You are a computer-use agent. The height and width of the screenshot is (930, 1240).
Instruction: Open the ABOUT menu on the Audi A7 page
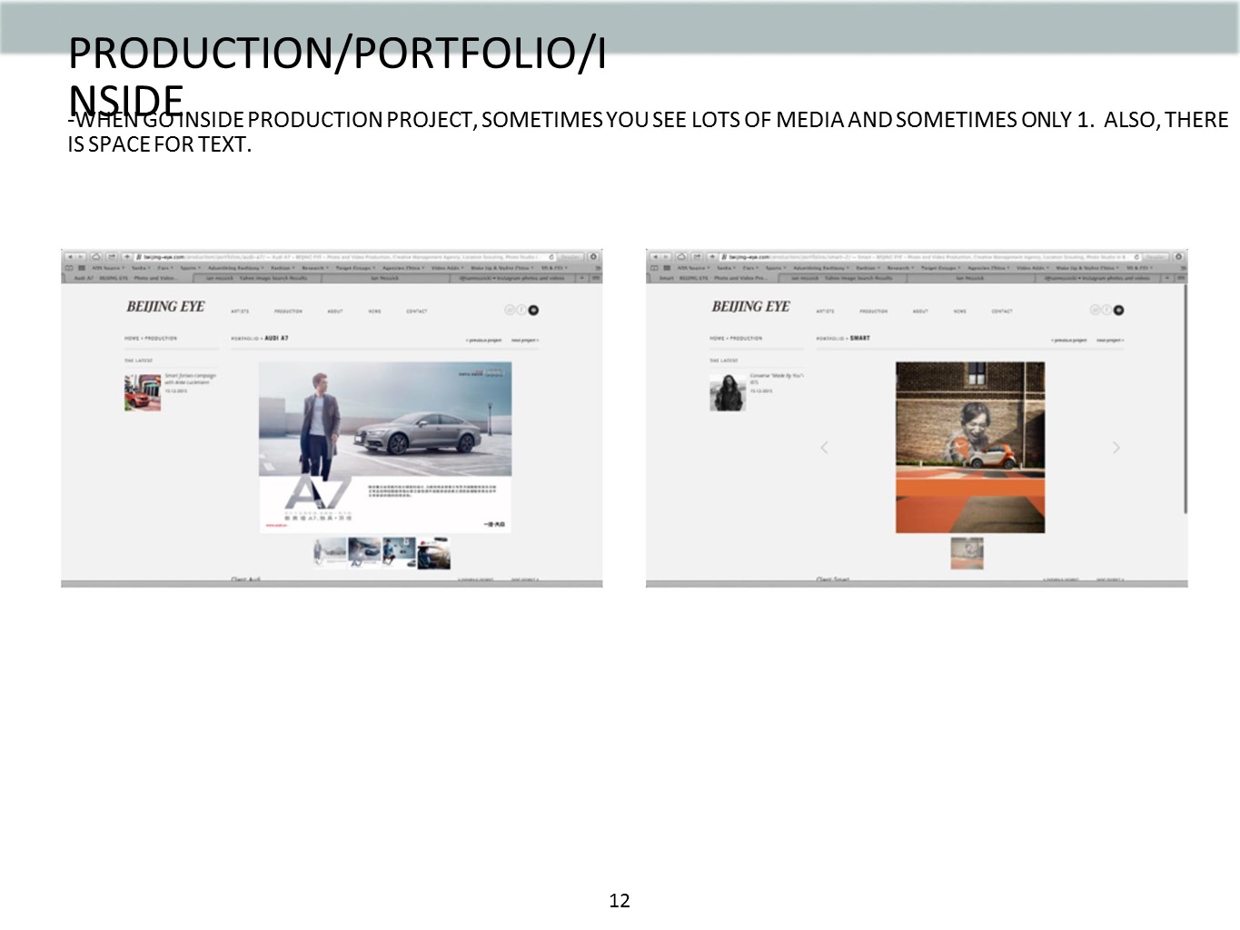(335, 312)
